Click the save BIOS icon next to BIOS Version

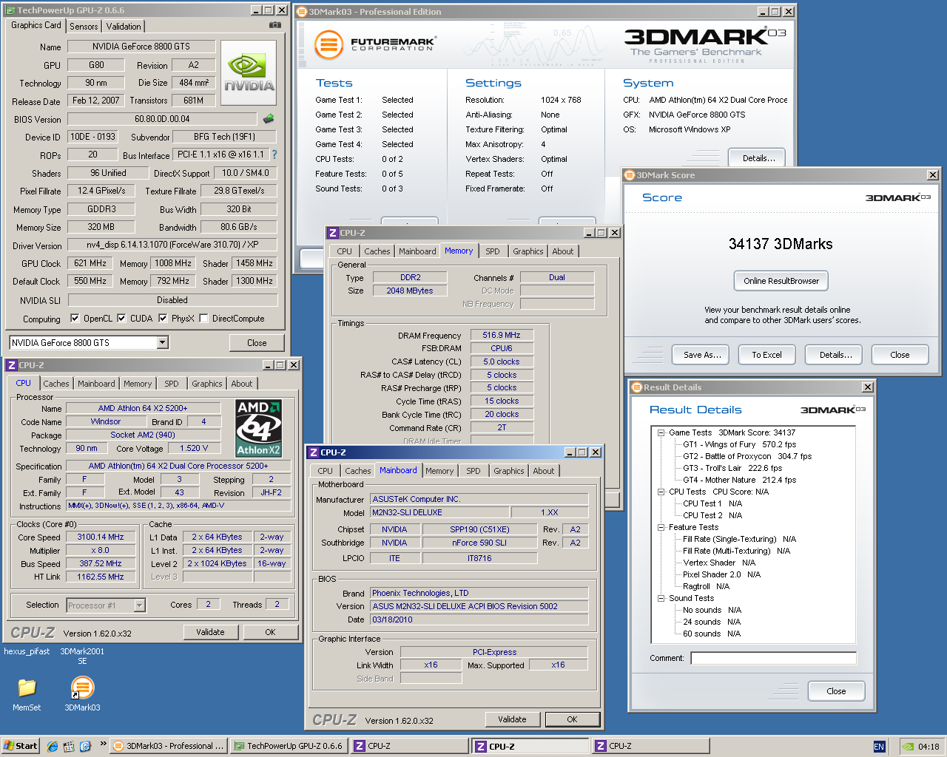269,118
